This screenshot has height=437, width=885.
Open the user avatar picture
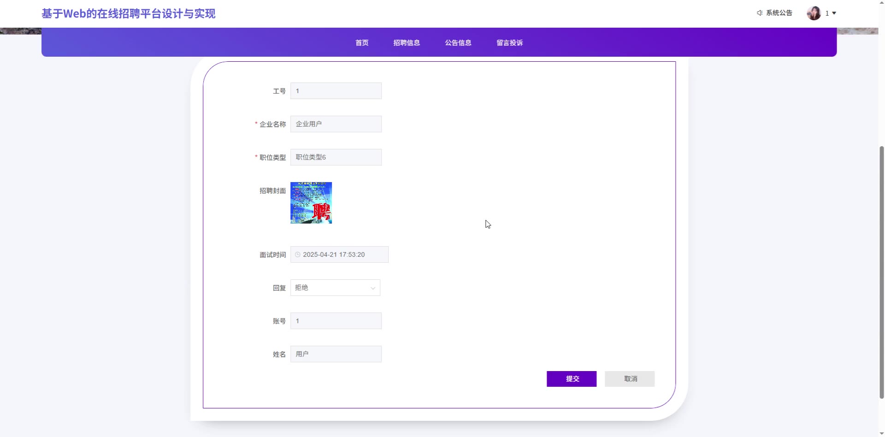[814, 13]
